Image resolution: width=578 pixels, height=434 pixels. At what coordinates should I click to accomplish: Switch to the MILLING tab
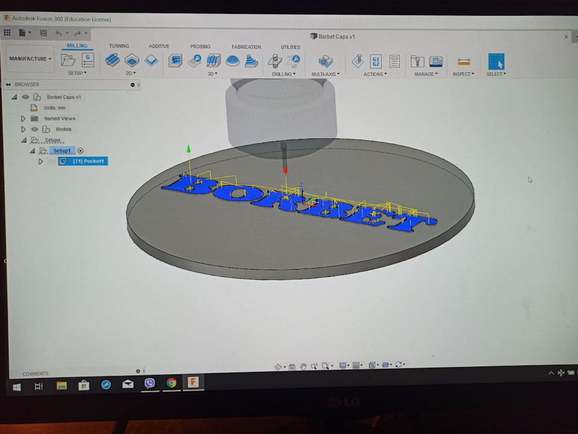tap(77, 46)
